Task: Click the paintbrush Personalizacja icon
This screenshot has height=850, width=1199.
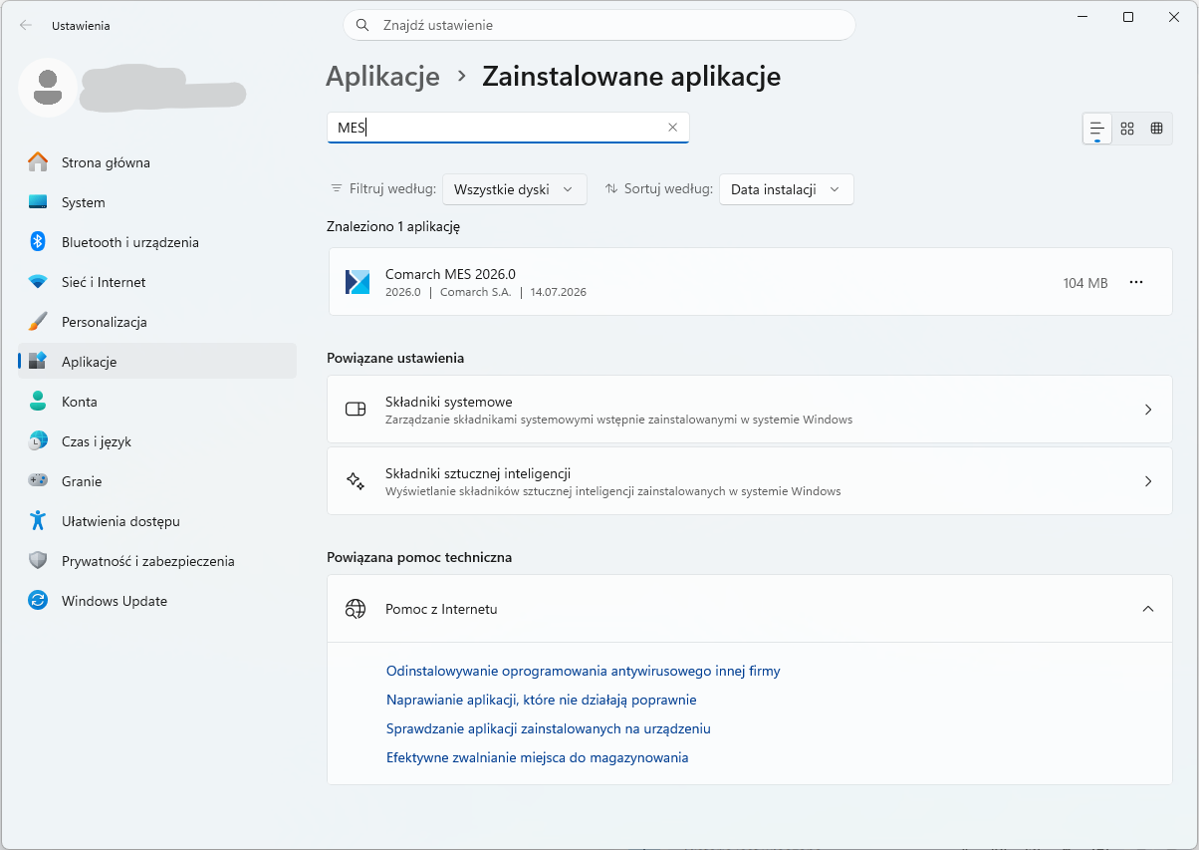Action: pyautogui.click(x=38, y=322)
